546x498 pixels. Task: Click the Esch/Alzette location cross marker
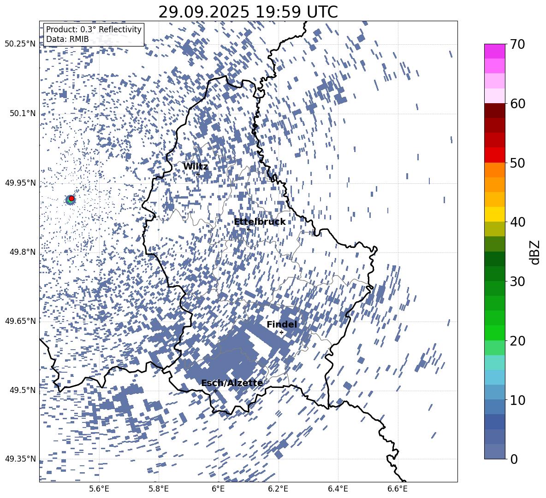(215, 391)
